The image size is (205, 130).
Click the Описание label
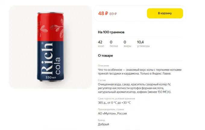[x=103, y=66]
